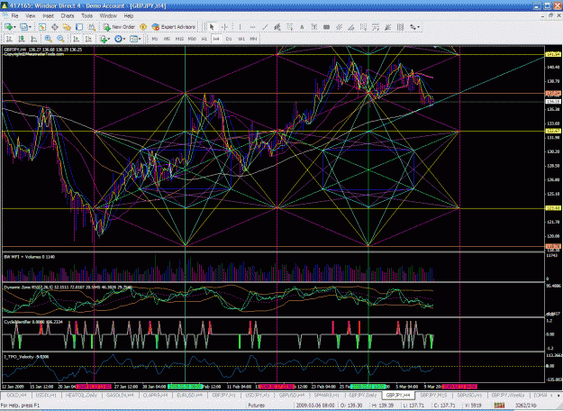Screen dimensions: 563x411
Task: Draw a horizontal line tool
Action: pos(252,27)
